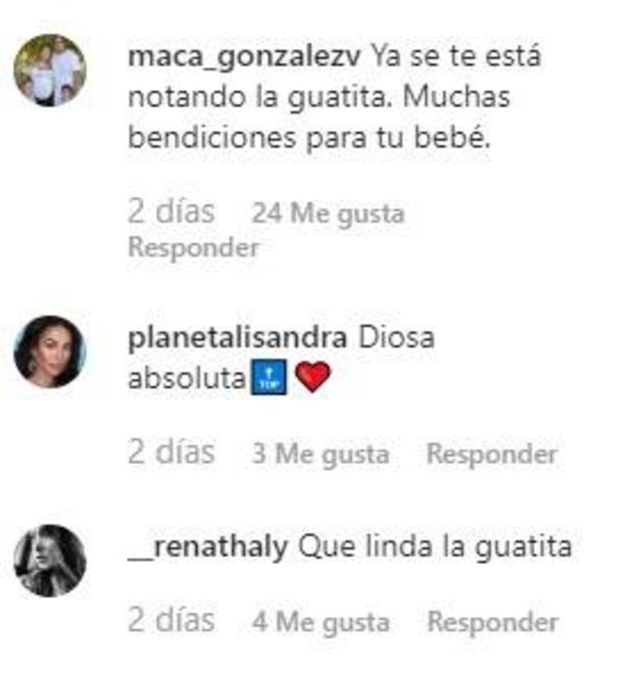This screenshot has width=625, height=679.
Task: Visit the maca_gonzalezv username link
Action: (x=245, y=58)
